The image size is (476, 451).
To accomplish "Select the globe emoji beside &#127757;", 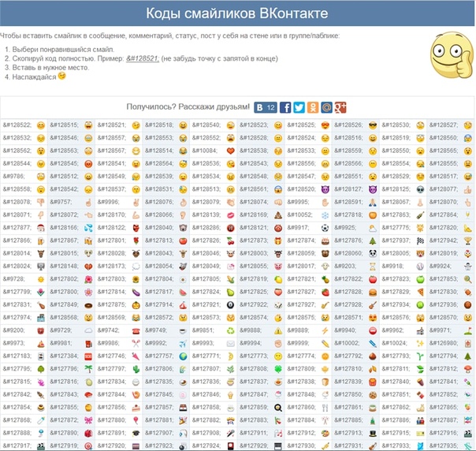I will click(183, 356).
